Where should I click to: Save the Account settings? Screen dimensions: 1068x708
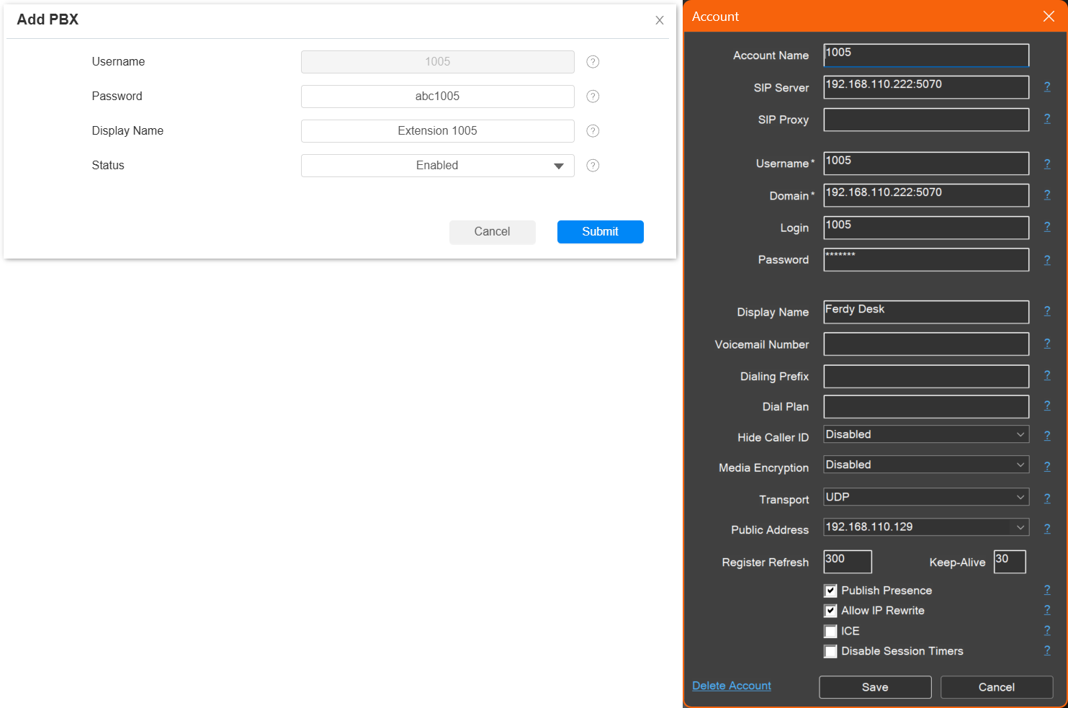(875, 687)
